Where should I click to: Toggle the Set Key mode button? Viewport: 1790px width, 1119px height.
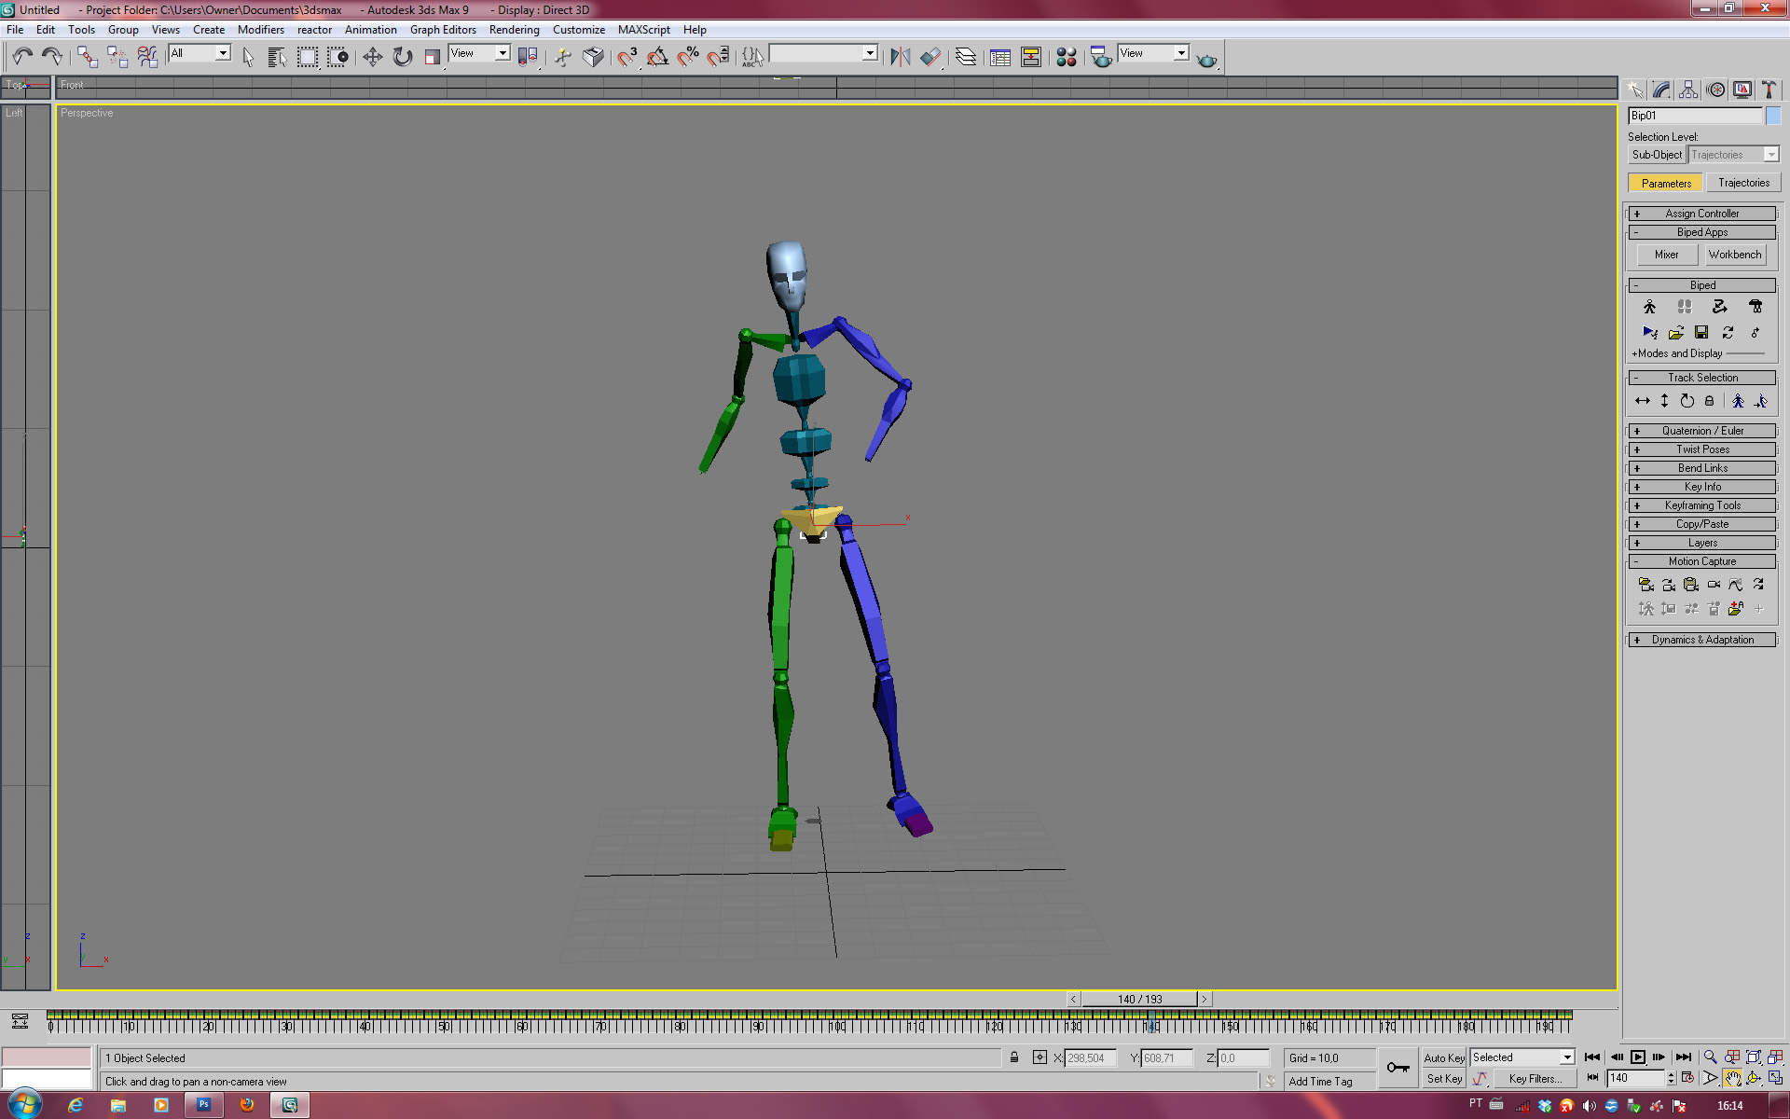(x=1444, y=1079)
